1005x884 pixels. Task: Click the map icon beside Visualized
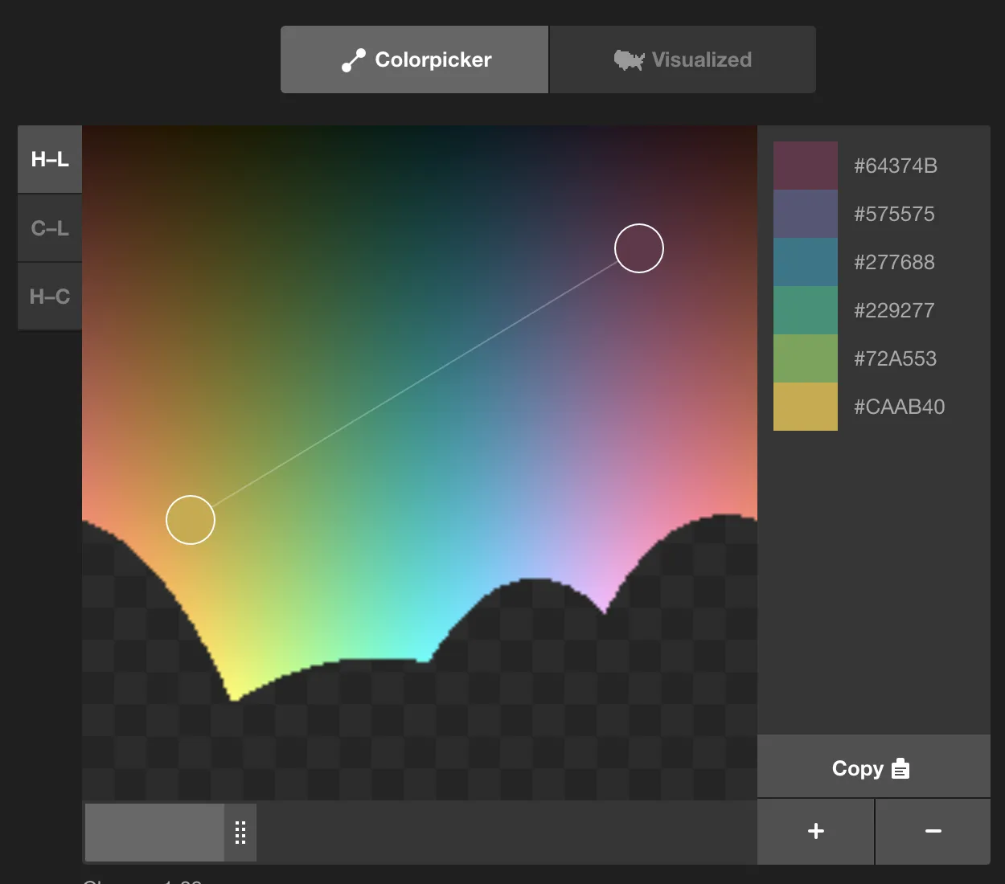(x=629, y=59)
